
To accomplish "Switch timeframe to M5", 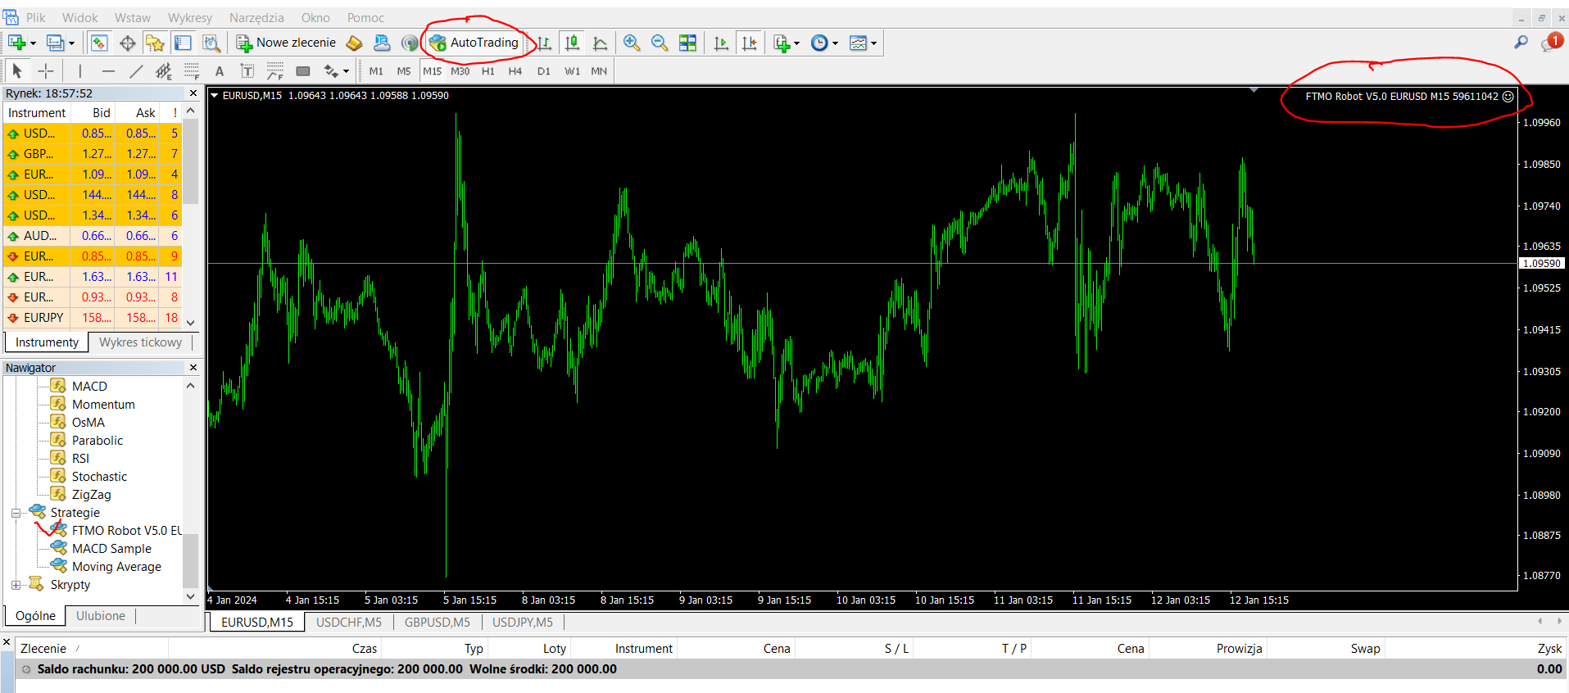I will point(404,71).
